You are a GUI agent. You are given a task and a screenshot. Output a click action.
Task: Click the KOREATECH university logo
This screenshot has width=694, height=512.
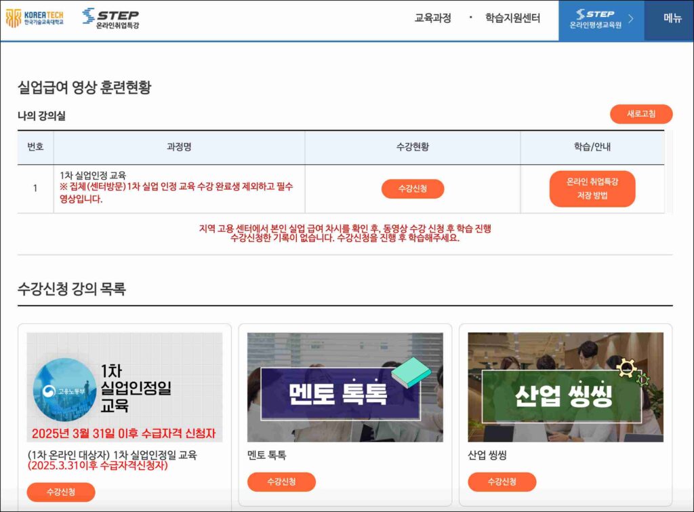pyautogui.click(x=34, y=18)
